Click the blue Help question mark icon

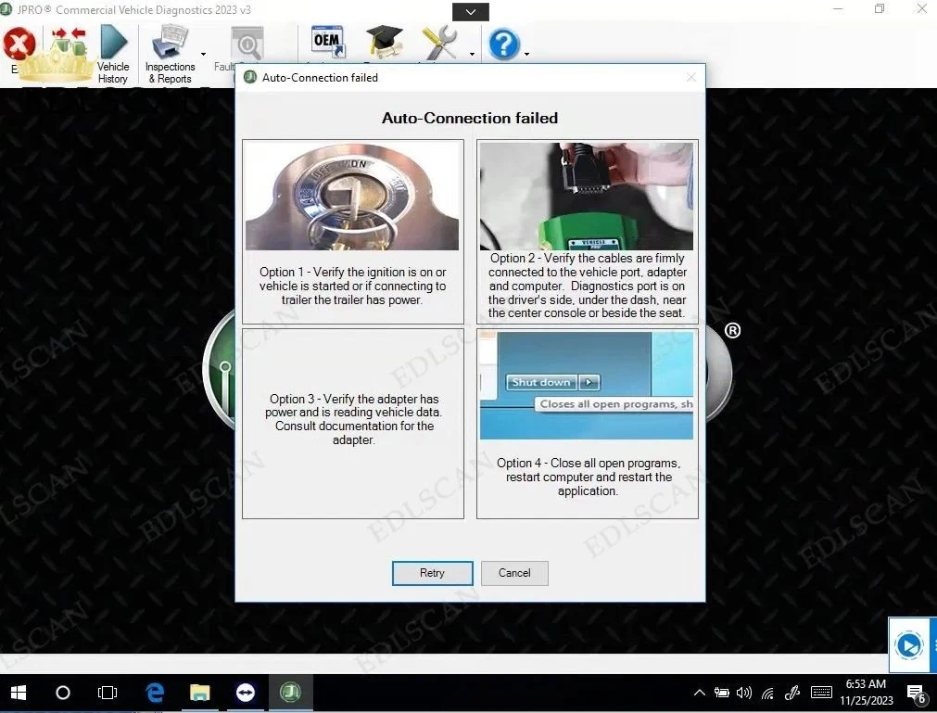503,44
